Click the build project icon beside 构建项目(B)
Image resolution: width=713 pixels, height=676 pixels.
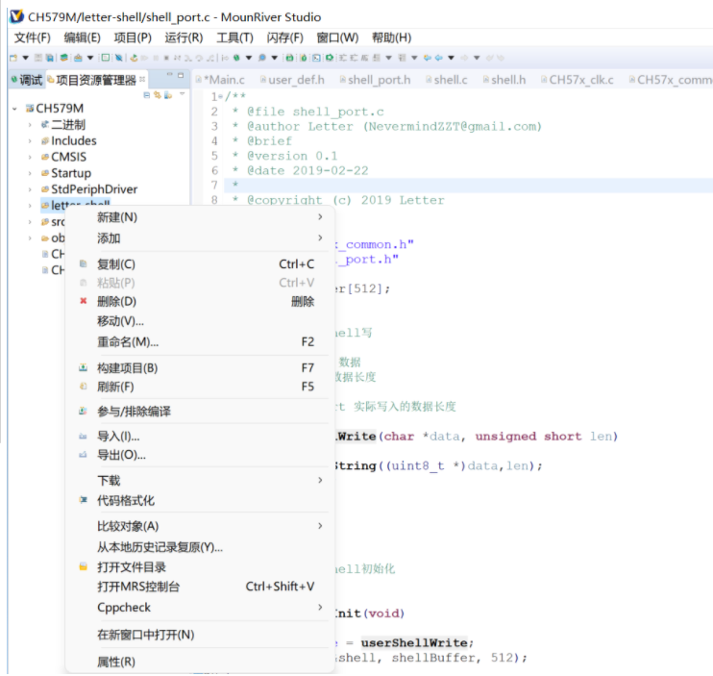click(x=84, y=367)
